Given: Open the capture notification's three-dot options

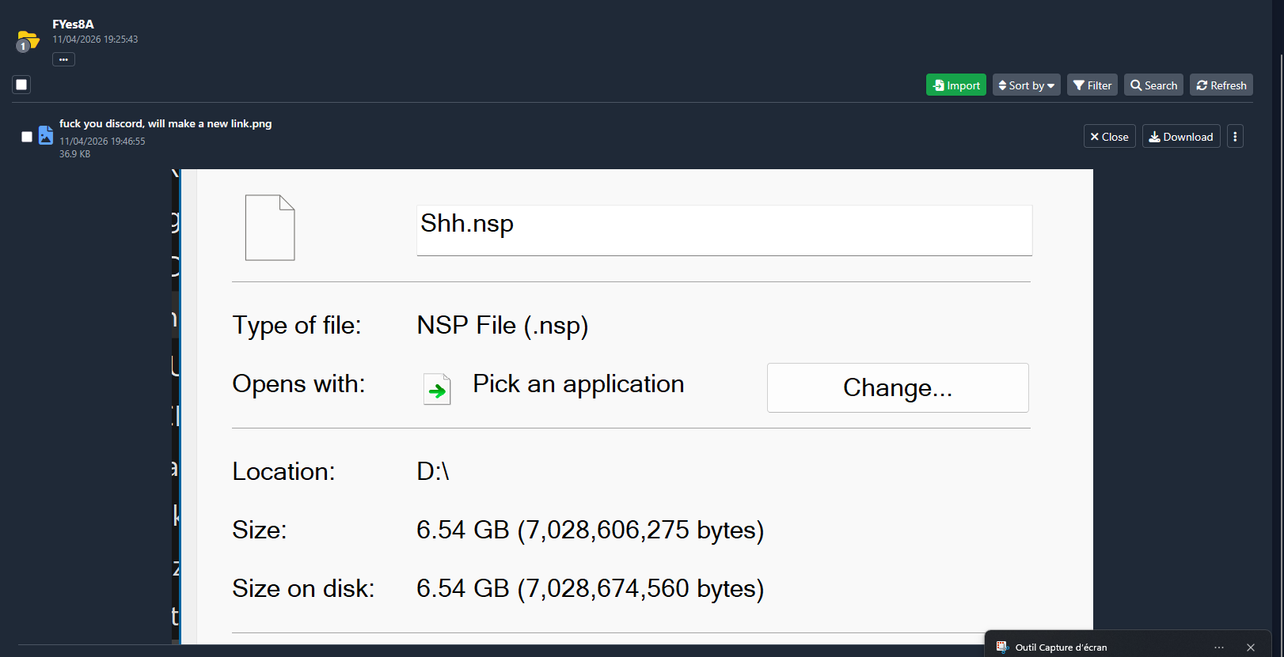Looking at the screenshot, I should (1219, 648).
